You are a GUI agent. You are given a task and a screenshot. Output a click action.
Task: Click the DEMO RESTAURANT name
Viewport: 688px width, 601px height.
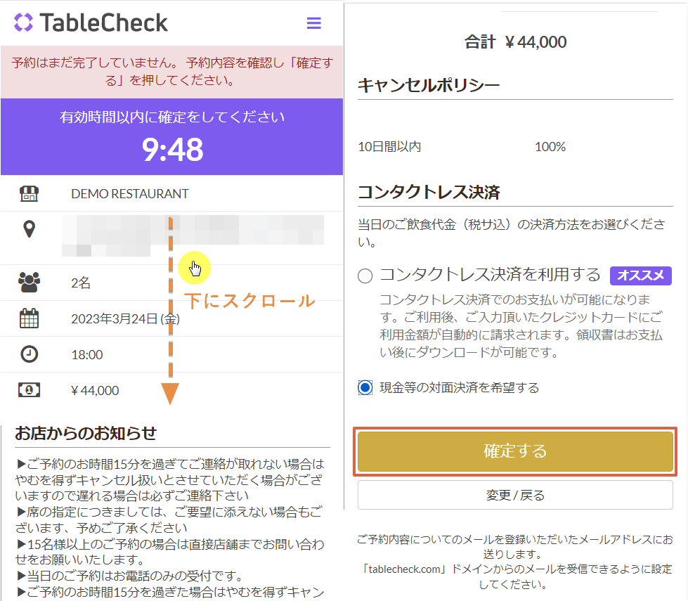coord(130,194)
